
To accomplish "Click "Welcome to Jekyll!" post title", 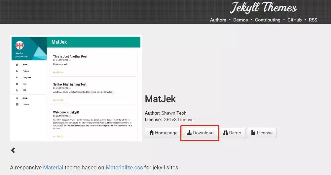I will click(x=66, y=112).
